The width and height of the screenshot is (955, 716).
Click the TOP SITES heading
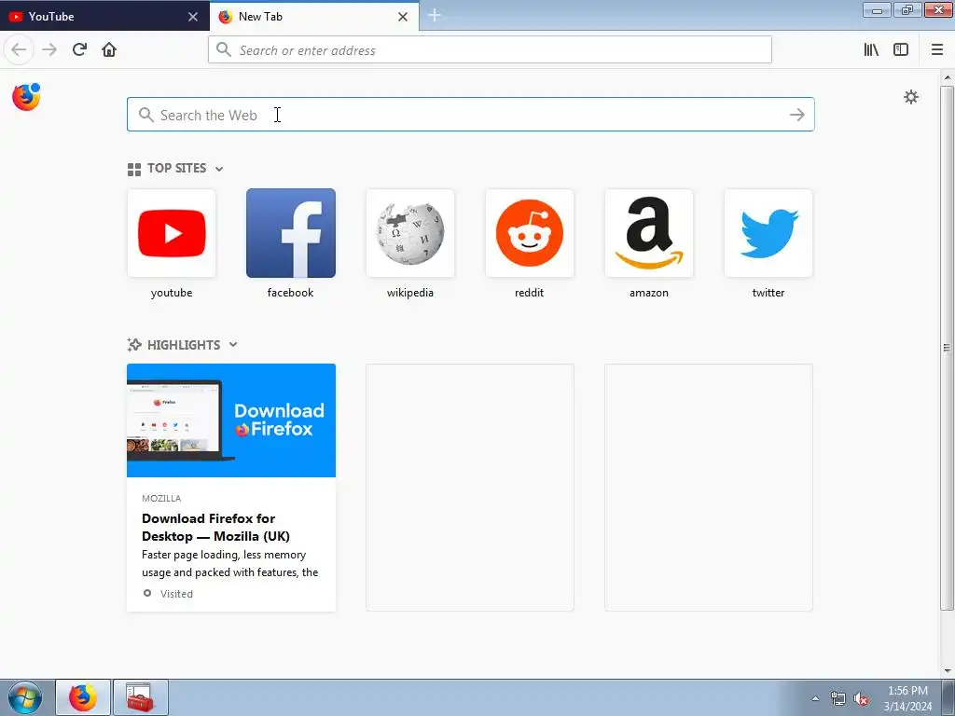pyautogui.click(x=176, y=168)
